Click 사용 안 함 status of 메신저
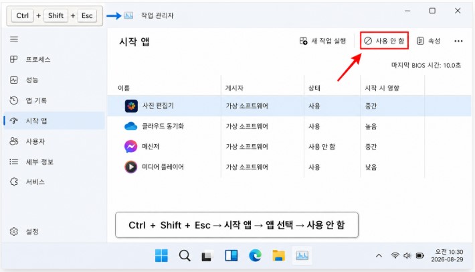475x272 pixels. (x=322, y=147)
